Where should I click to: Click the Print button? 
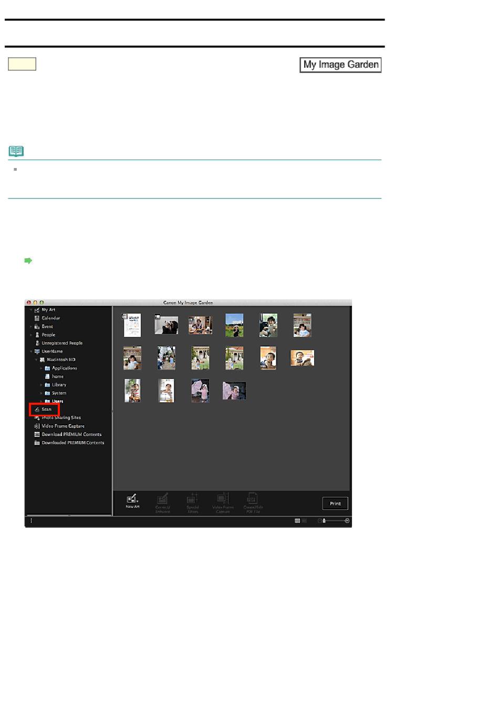tap(335, 503)
